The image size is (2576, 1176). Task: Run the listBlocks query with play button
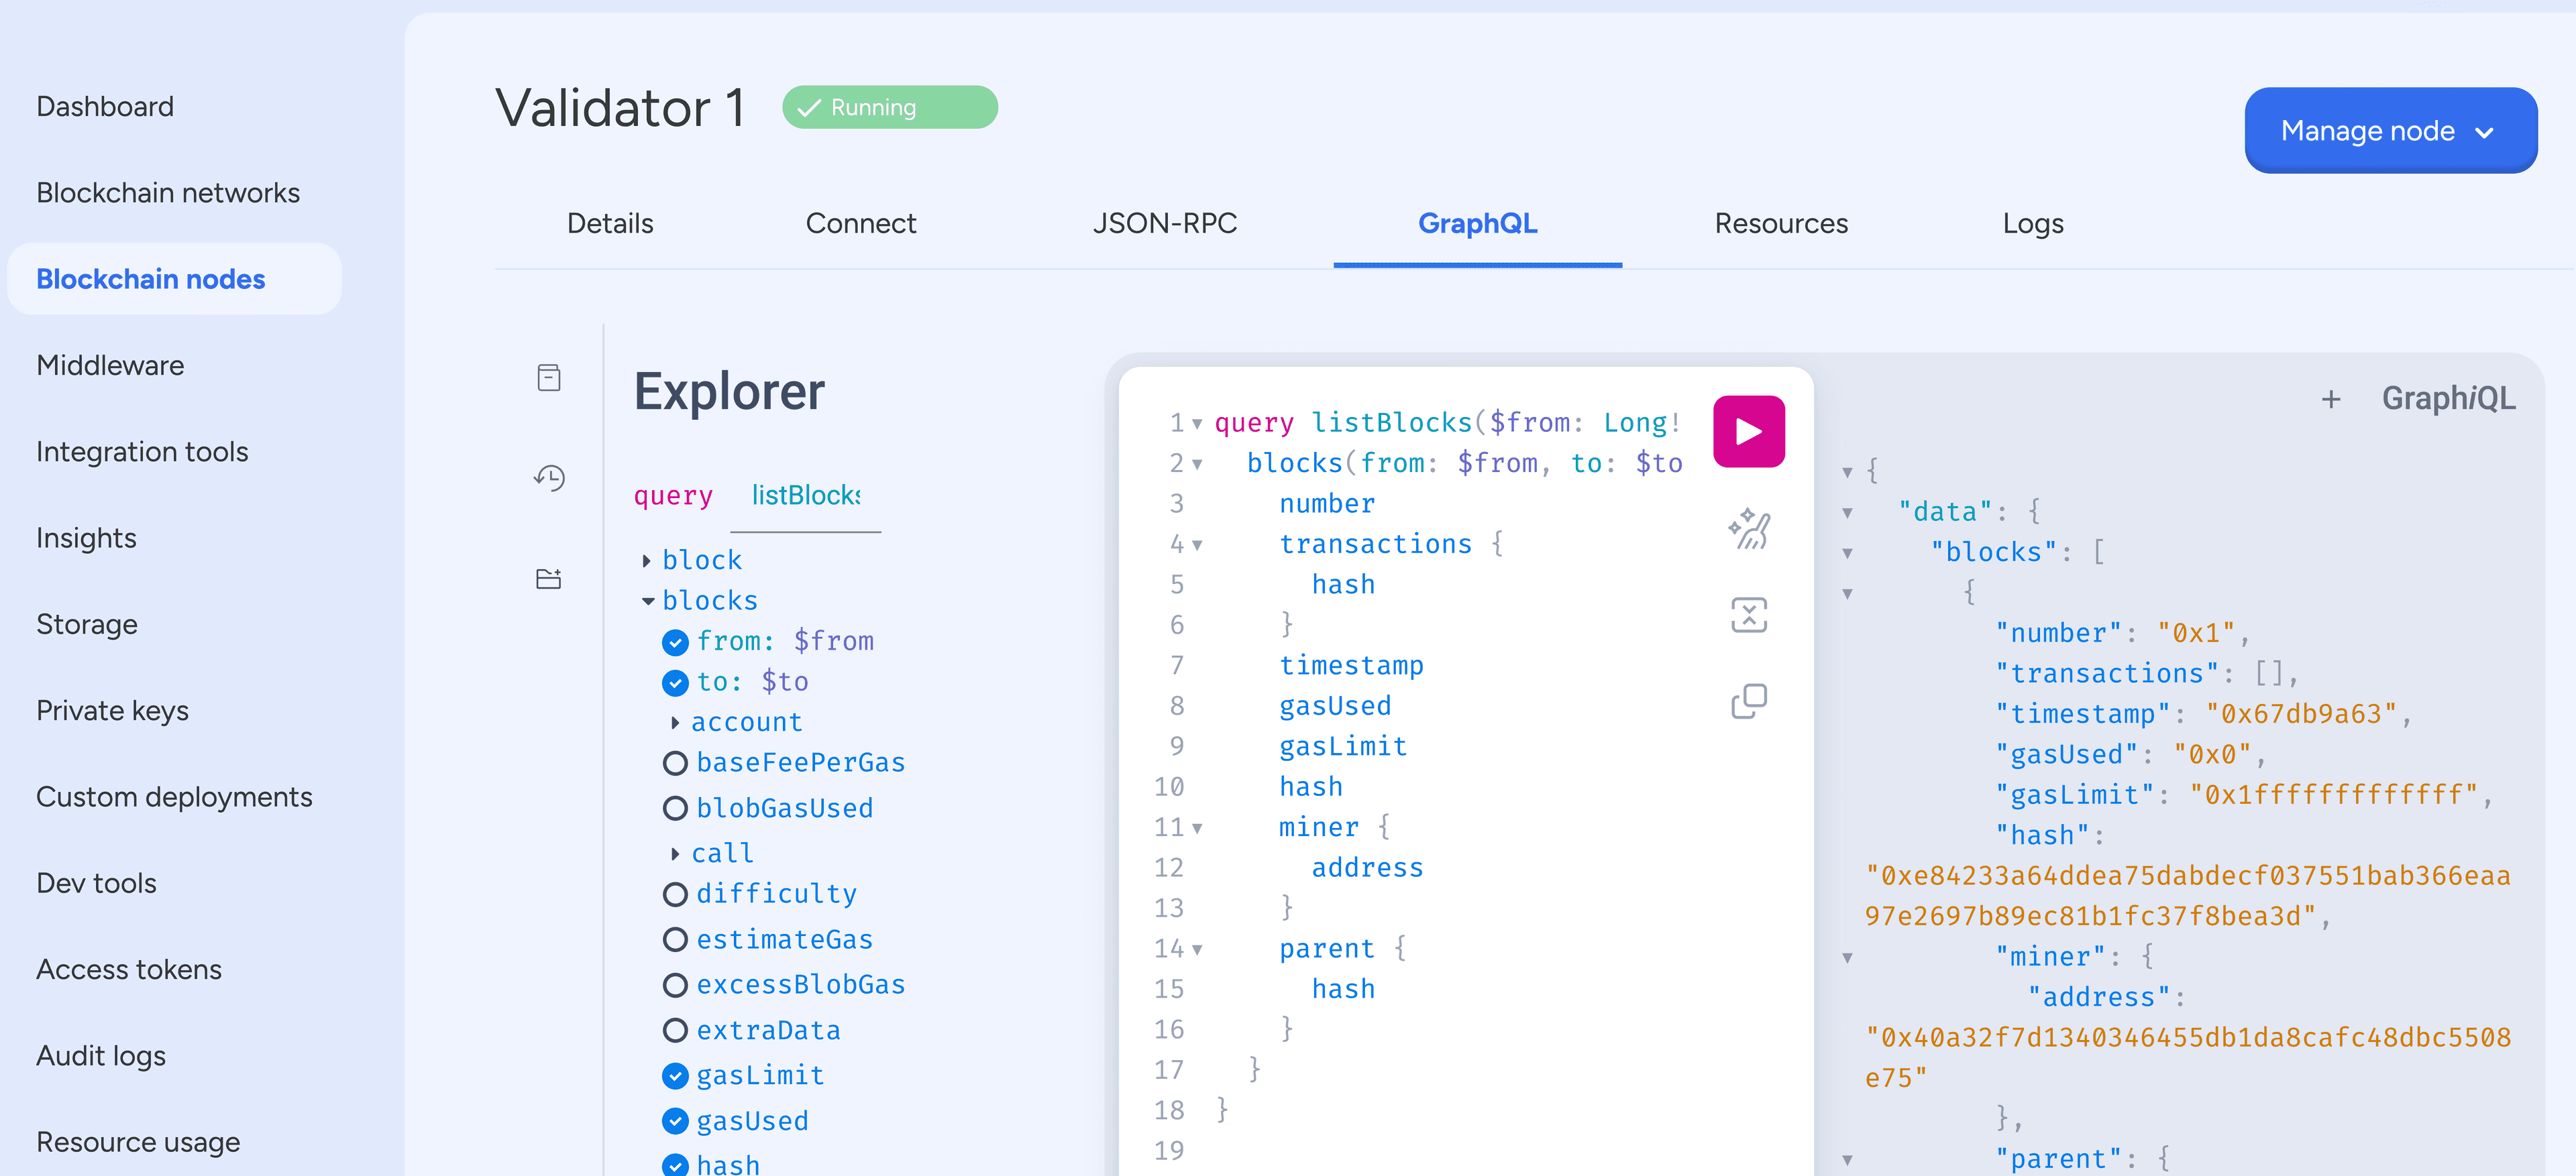pyautogui.click(x=1748, y=432)
